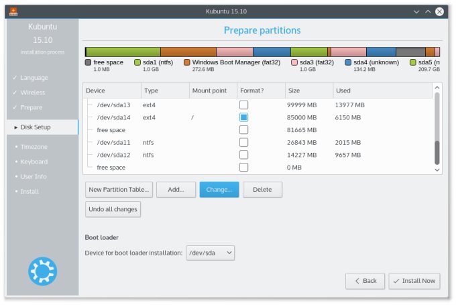This screenshot has height=305, width=456.
Task: Click the 13977 MB used value
Action: [x=349, y=105]
